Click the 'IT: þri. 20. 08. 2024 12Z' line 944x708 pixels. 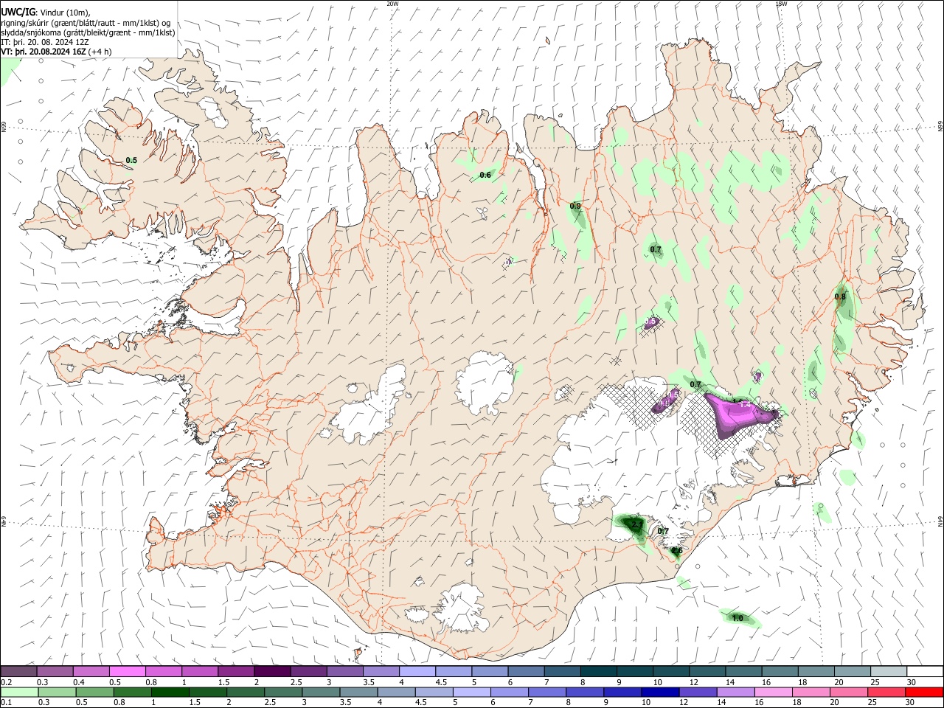45,42
